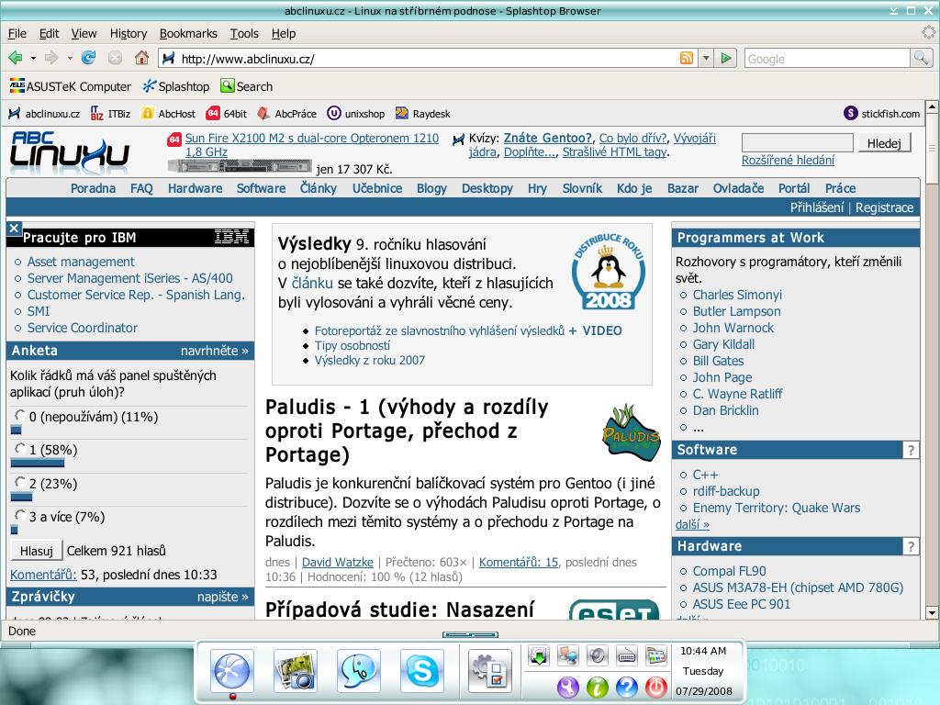Click the Přihlášení login link
The width and height of the screenshot is (940, 705).
tap(816, 207)
